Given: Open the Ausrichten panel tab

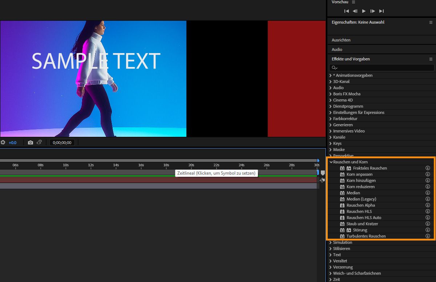Looking at the screenshot, I should point(341,40).
